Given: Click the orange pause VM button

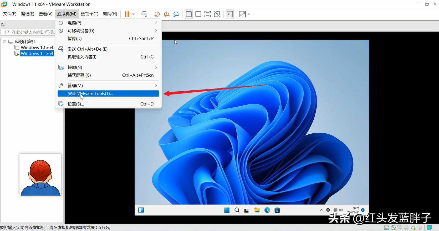Looking at the screenshot, I should pos(127,14).
